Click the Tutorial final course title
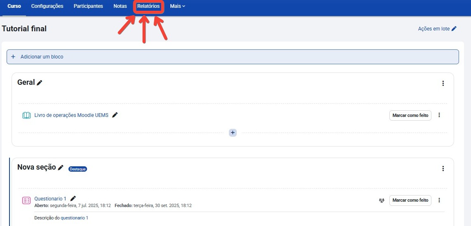Image resolution: width=471 pixels, height=226 pixels. (24, 29)
